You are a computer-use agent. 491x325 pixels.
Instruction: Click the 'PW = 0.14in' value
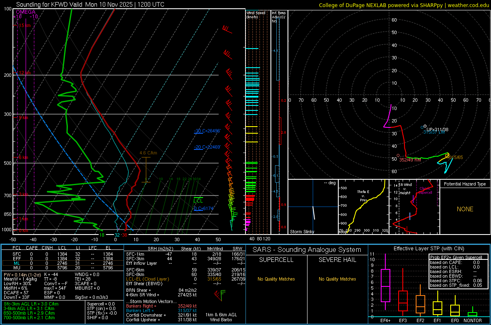22,274
